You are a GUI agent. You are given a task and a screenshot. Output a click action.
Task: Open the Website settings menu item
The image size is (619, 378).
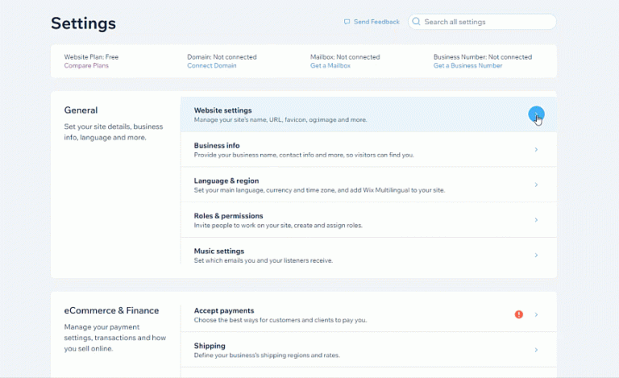point(223,110)
